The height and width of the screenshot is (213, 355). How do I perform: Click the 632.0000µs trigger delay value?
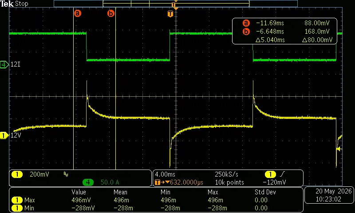pyautogui.click(x=186, y=182)
